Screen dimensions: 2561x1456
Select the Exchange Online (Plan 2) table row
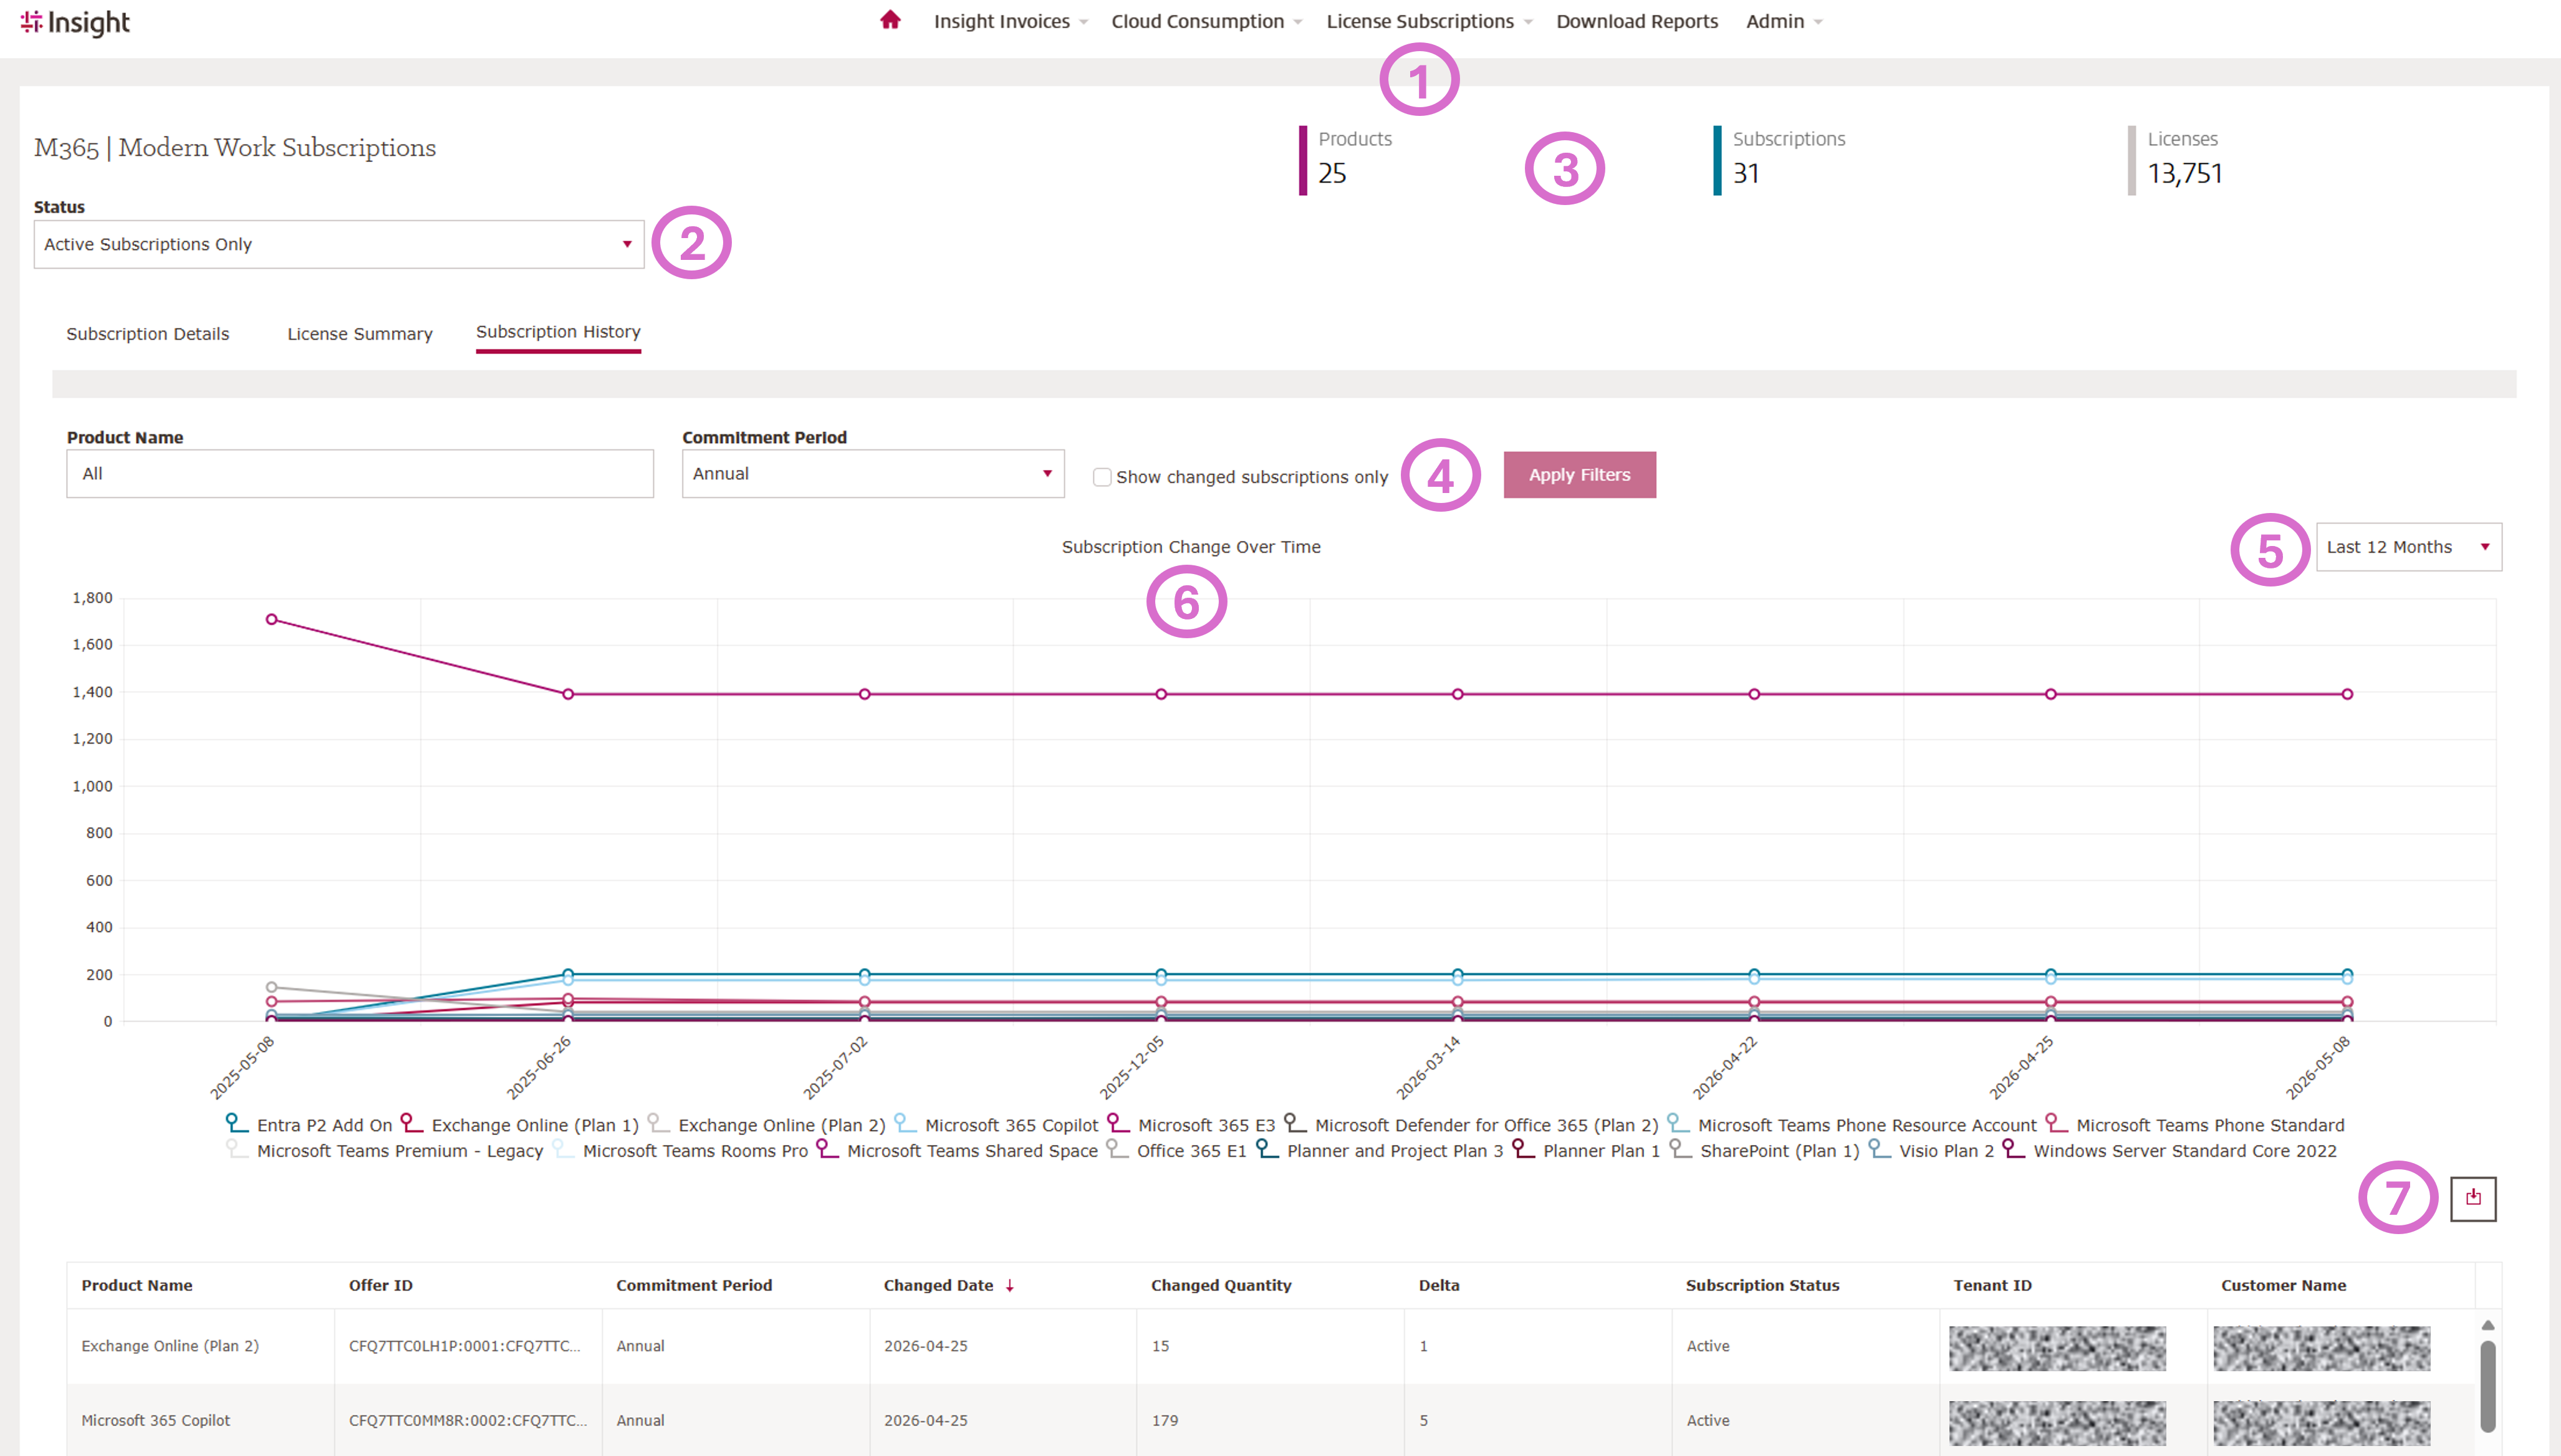point(1270,1346)
